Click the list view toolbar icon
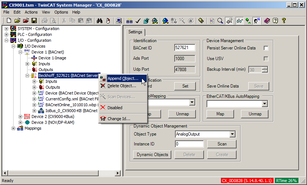This screenshot has width=307, height=185. [212, 21]
